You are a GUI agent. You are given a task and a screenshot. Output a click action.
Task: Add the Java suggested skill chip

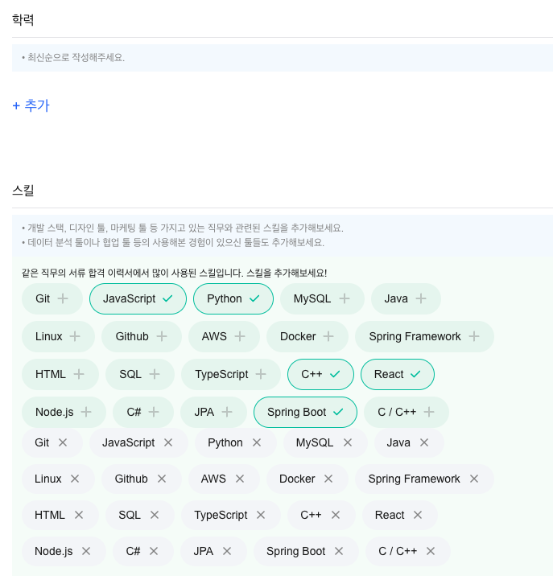(x=406, y=299)
